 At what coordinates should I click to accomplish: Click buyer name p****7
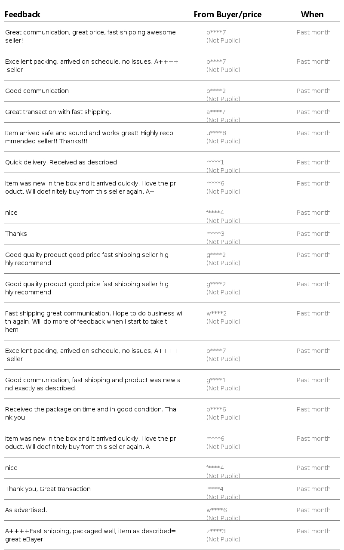click(216, 32)
